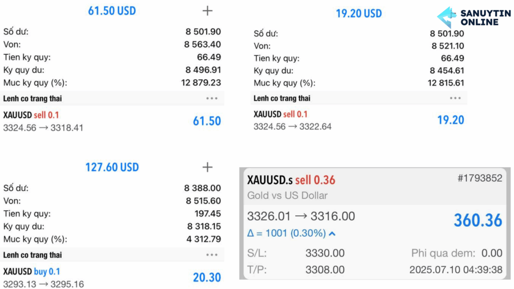Click the Sanuytin Online brand text
Image resolution: width=514 pixels, height=289 pixels.
coord(485,18)
